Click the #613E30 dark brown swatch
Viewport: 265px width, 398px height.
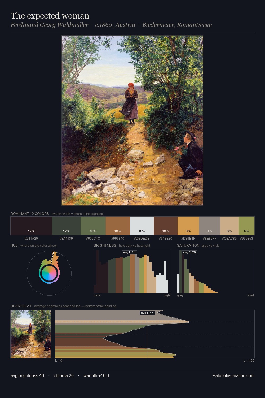[166, 226]
